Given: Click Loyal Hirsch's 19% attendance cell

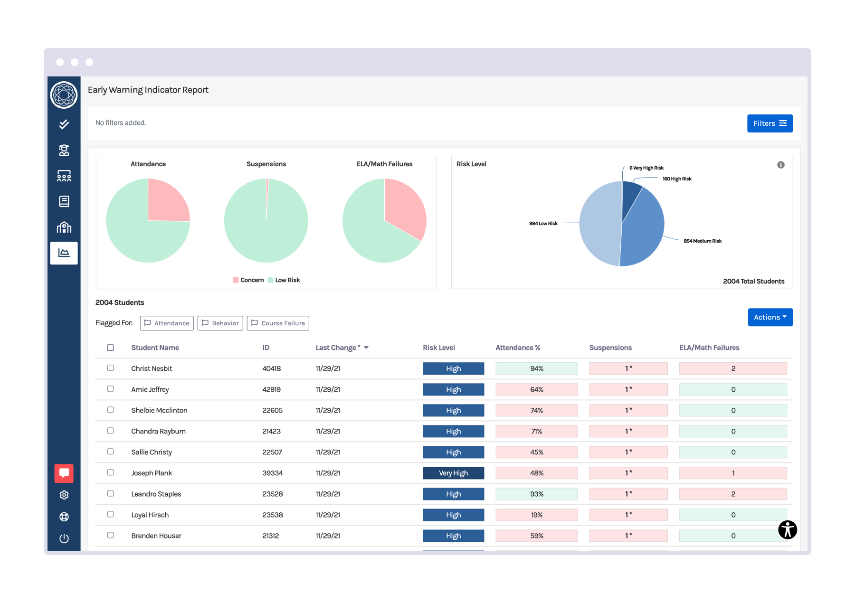Looking at the screenshot, I should [x=536, y=515].
